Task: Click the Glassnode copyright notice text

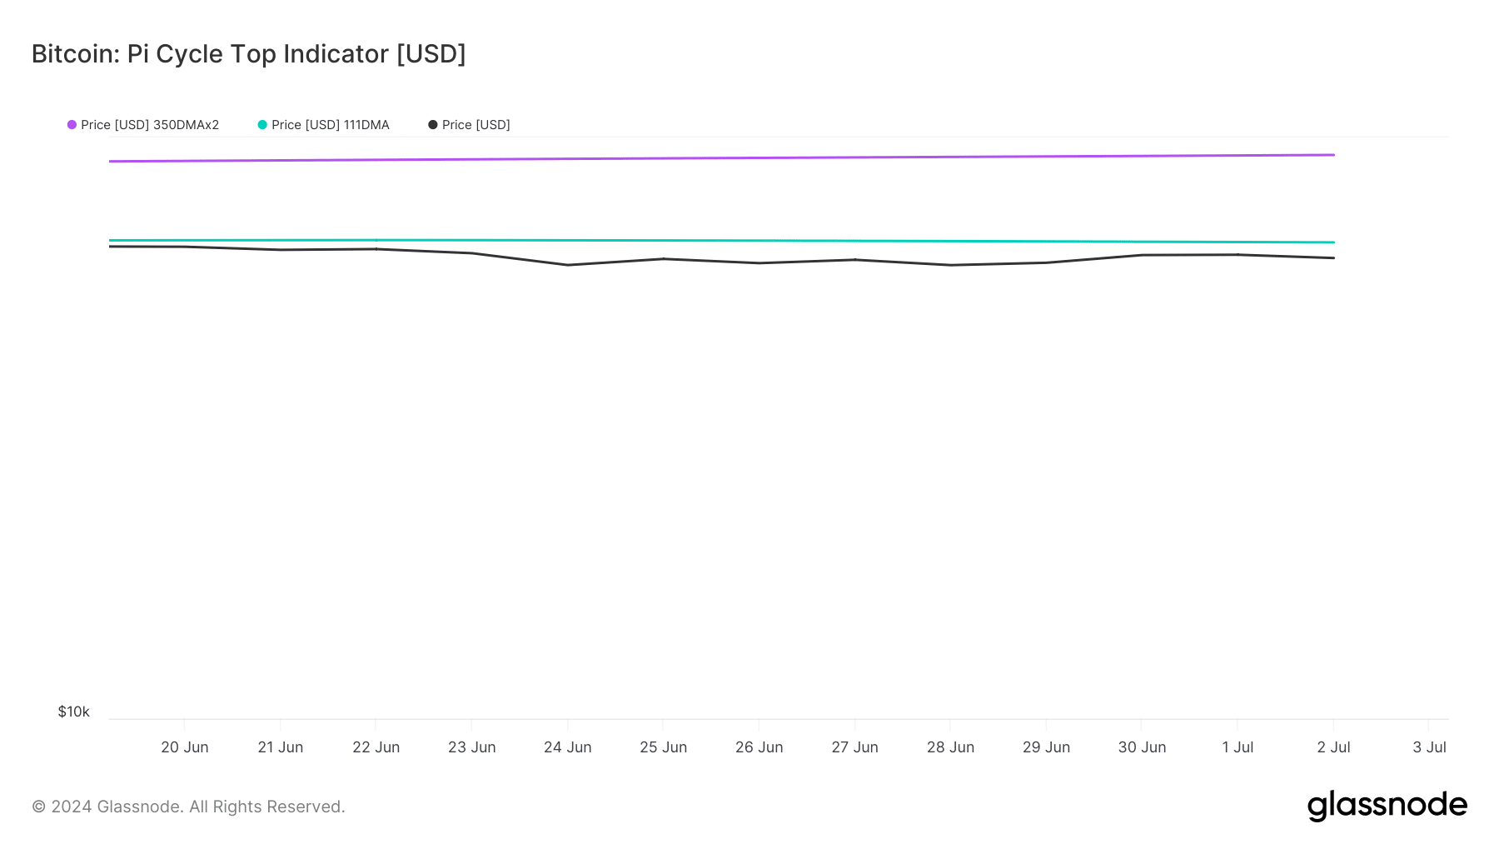Action: [x=188, y=807]
